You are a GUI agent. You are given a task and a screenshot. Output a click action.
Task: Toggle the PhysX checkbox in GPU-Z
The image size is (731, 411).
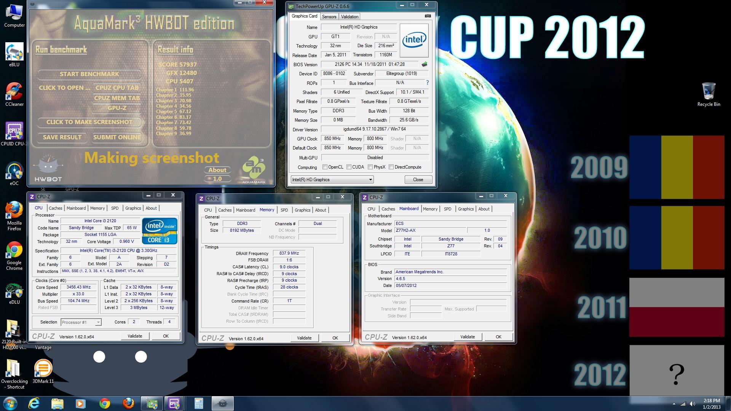[x=370, y=167]
